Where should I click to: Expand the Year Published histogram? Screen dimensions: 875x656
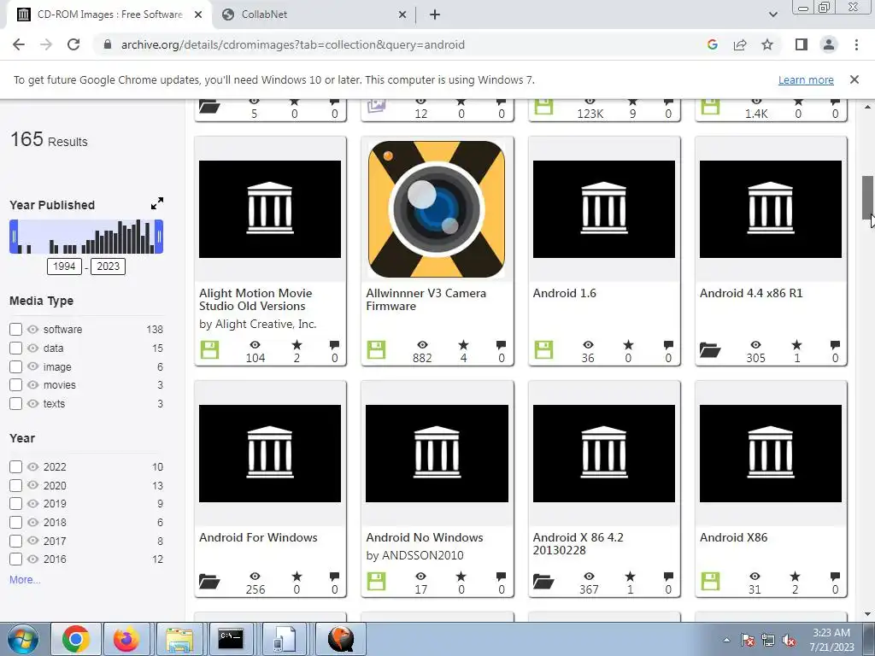pyautogui.click(x=157, y=203)
